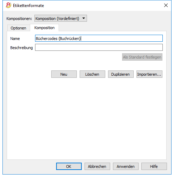Viewport: 174px width, 177px height.
Task: Switch to the Optionen tab
Action: (18, 28)
